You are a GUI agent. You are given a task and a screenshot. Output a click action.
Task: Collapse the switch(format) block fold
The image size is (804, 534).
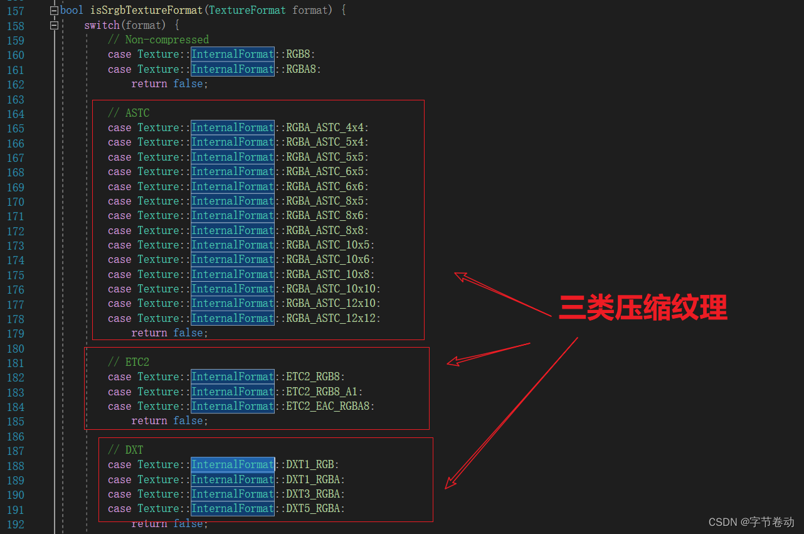[55, 25]
